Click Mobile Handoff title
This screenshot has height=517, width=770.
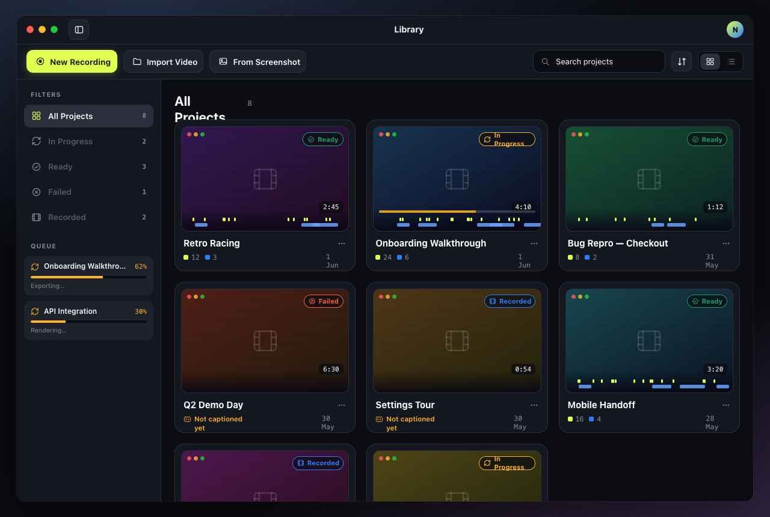602,405
